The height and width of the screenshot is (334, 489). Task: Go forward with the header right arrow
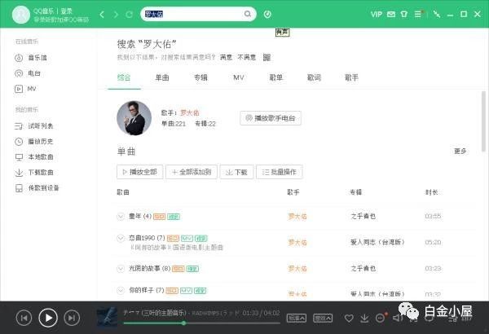[x=116, y=15]
